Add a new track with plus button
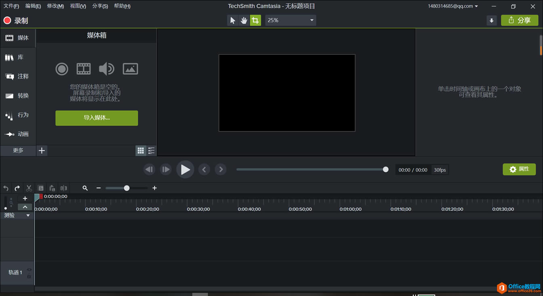The image size is (543, 296). click(25, 199)
